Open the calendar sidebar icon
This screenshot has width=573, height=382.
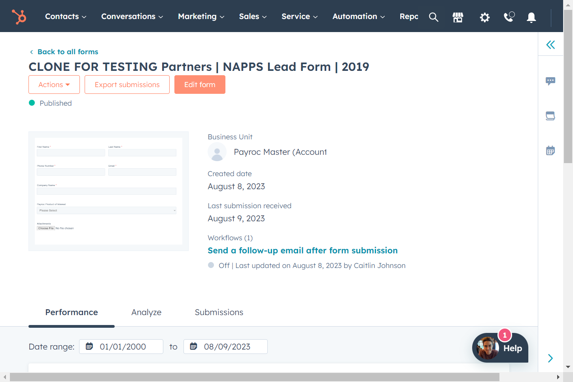[x=550, y=150]
